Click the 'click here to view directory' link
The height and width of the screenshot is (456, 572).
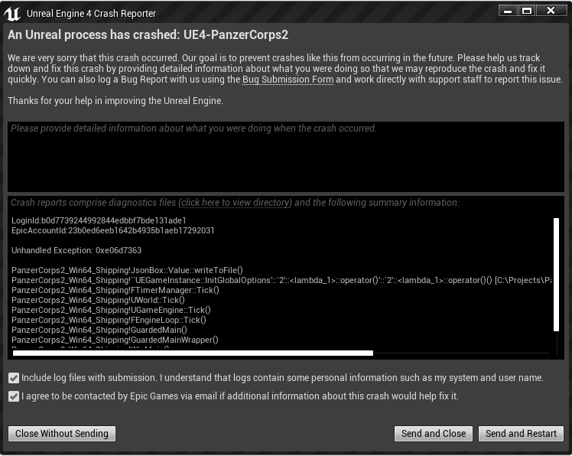click(x=236, y=203)
